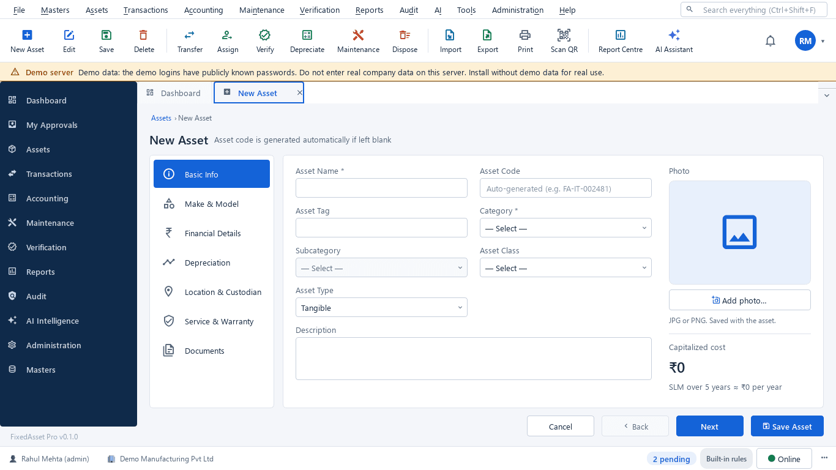Open the Report Centre toolbar icon

coord(620,41)
